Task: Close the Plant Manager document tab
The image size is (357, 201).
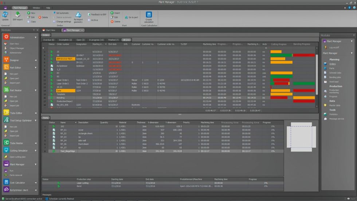Action: [x=82, y=30]
